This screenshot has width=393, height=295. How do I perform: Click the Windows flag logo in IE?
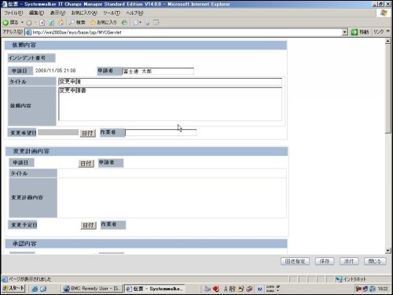click(384, 13)
